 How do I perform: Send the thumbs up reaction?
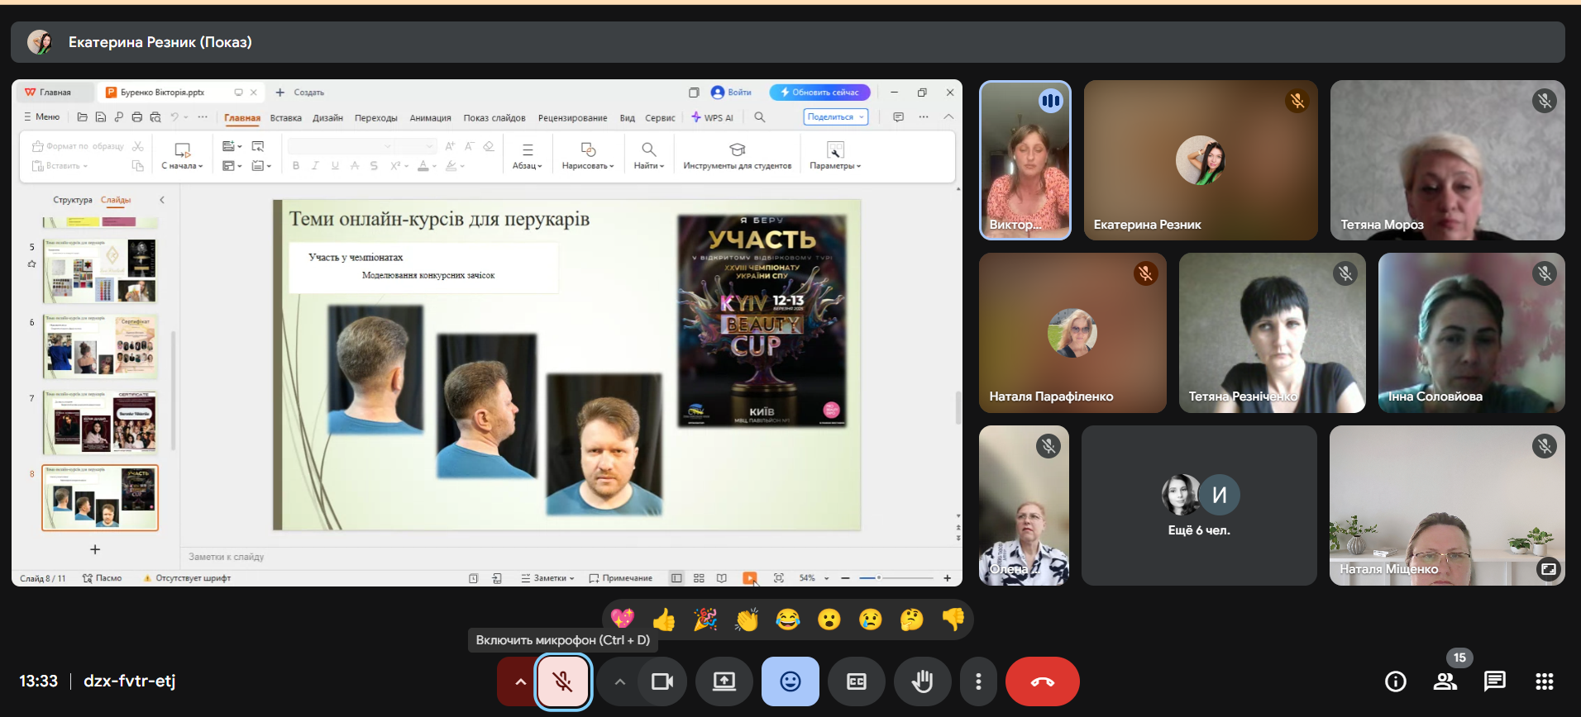(664, 619)
